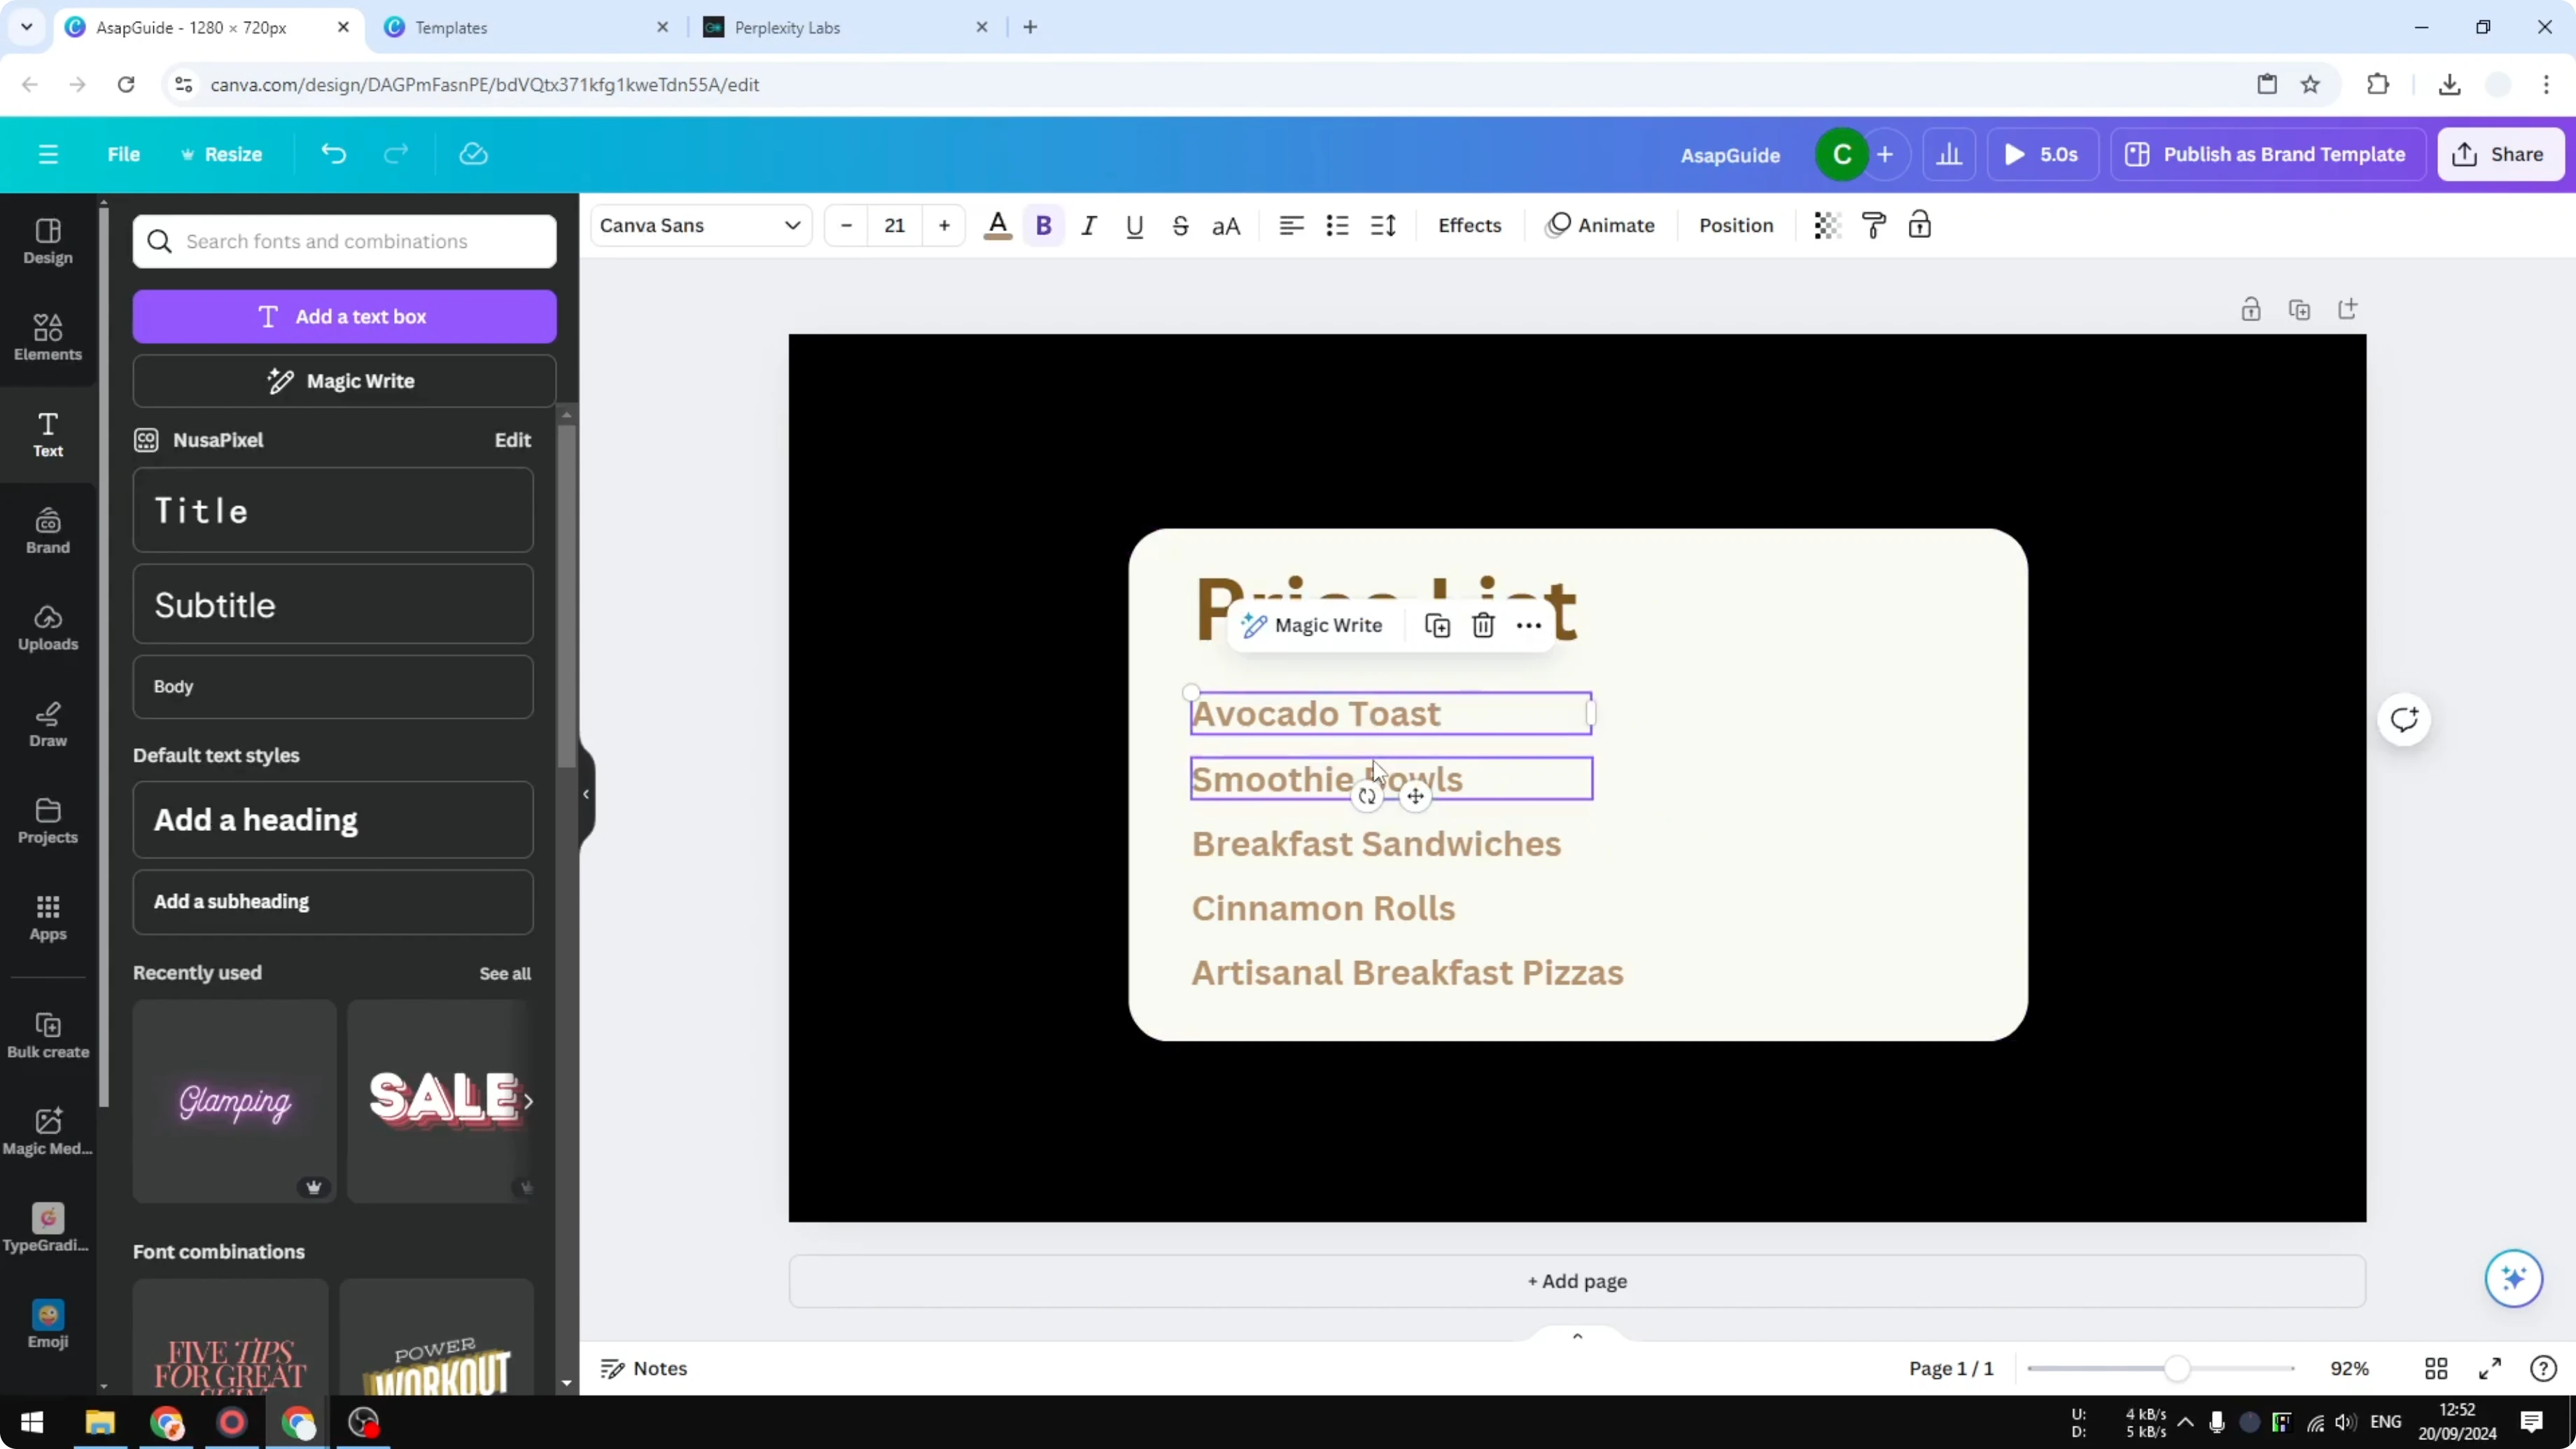Open the hamburger main menu
The image size is (2576, 1449).
[48, 154]
